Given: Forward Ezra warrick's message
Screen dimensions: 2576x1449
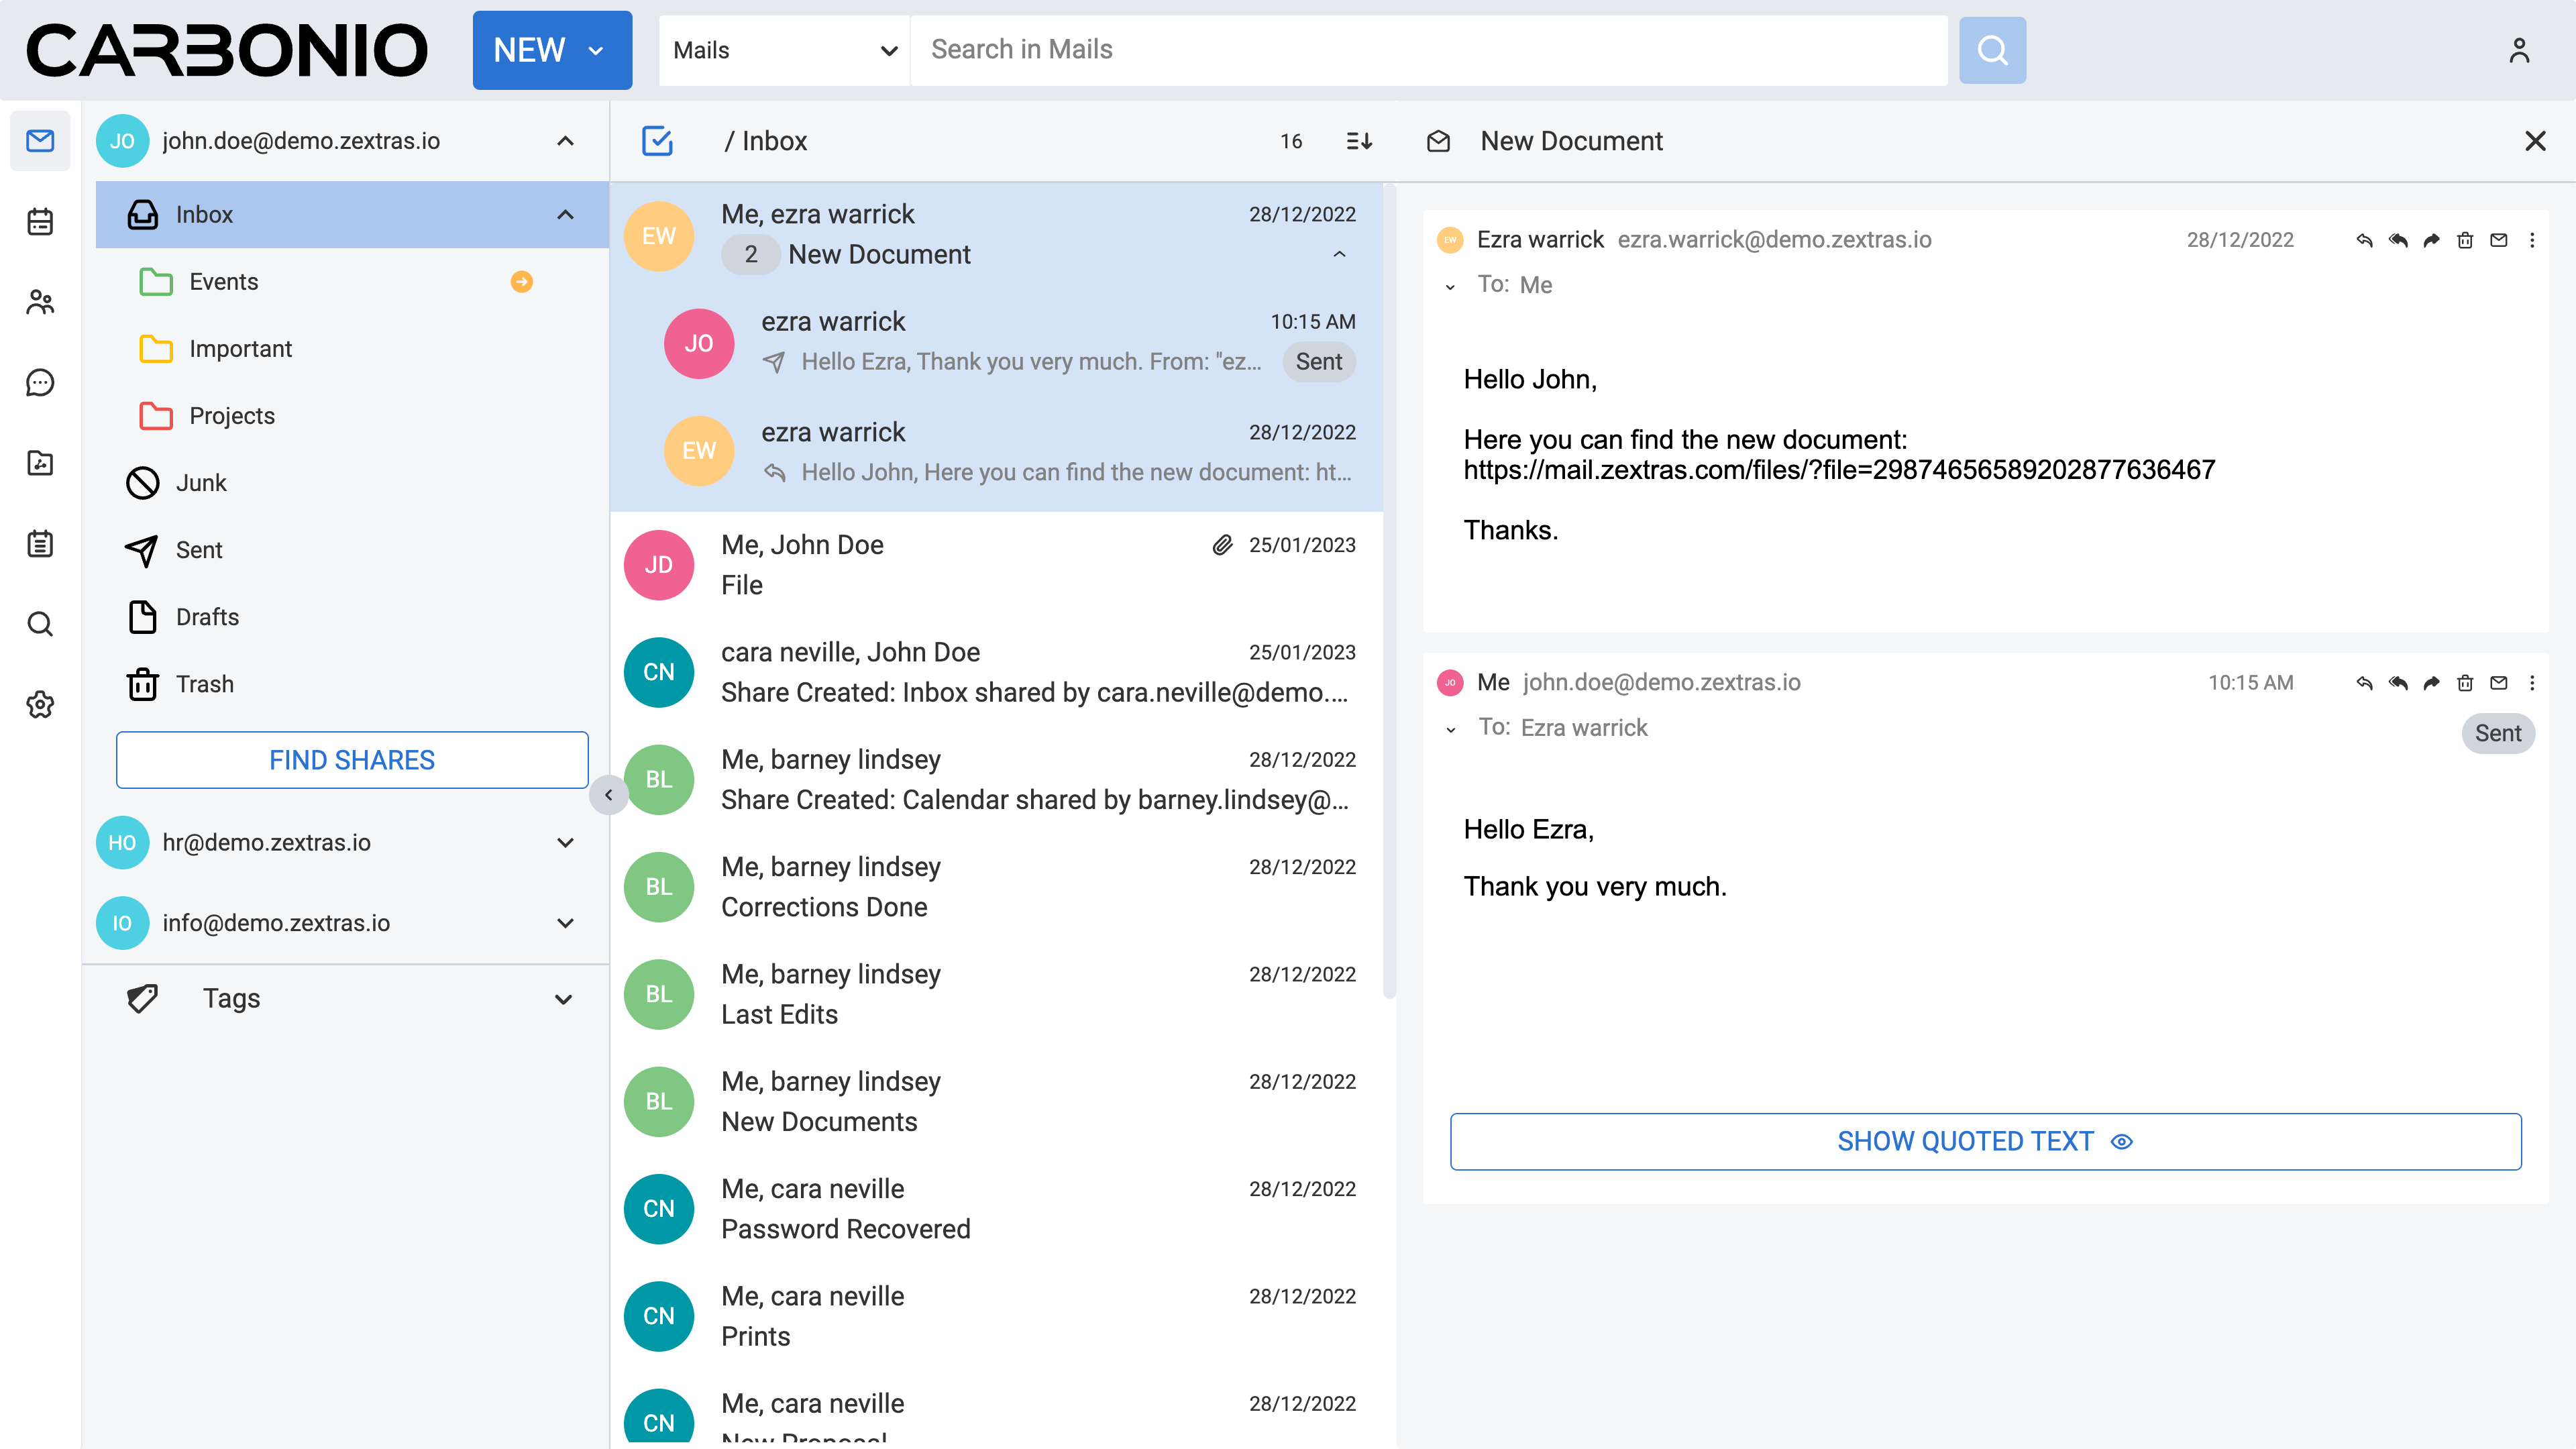Looking at the screenshot, I should tap(2431, 240).
